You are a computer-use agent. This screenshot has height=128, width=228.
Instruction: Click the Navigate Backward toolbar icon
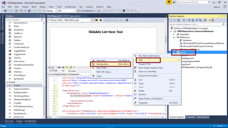[x=5, y=11]
